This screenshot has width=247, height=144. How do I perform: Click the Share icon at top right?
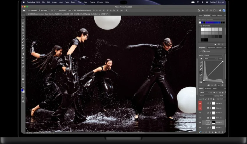pyautogui.click(x=199, y=10)
